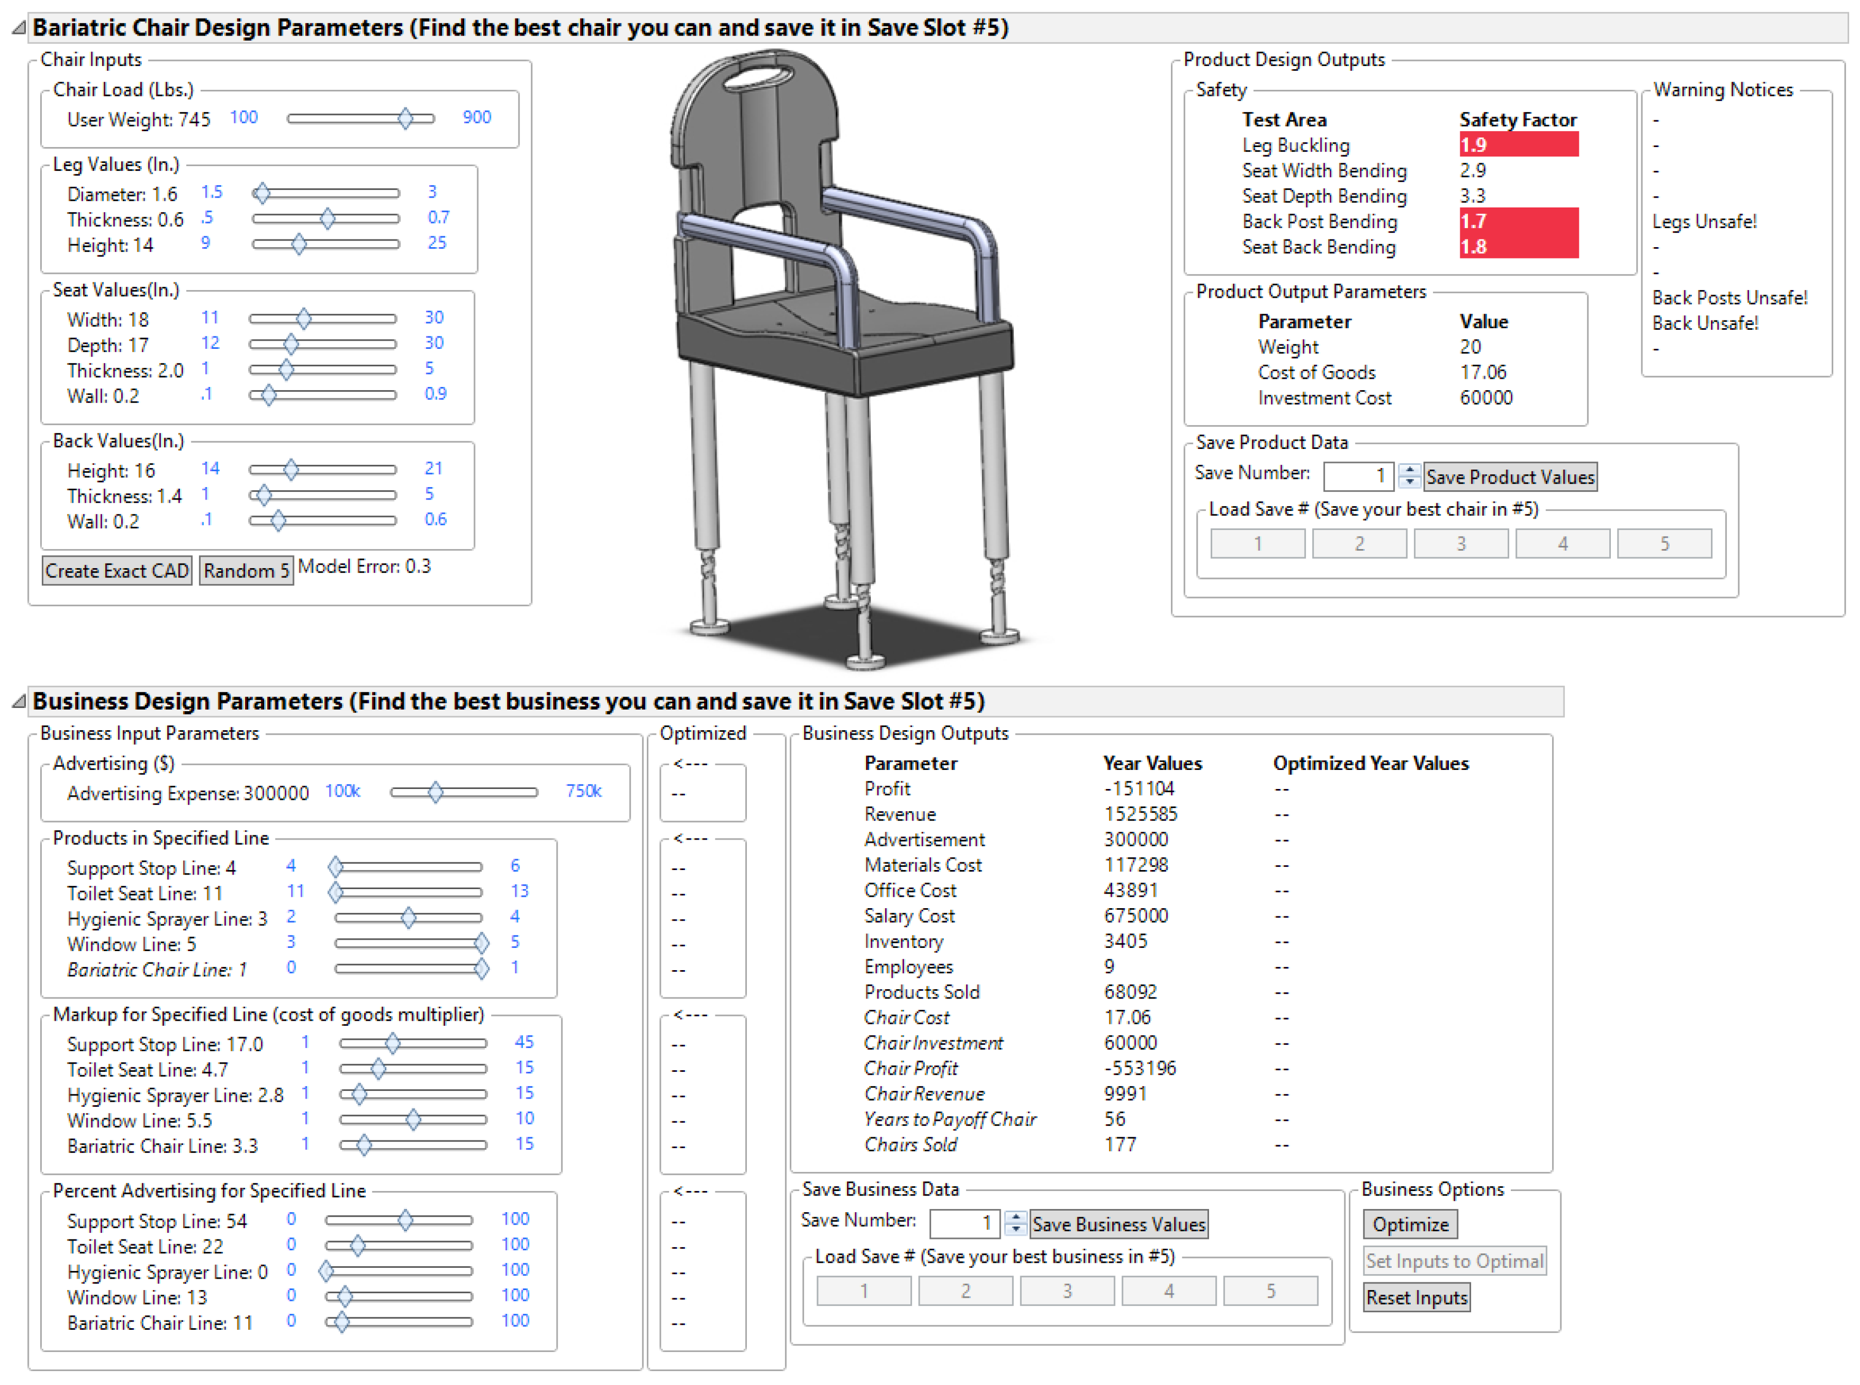The height and width of the screenshot is (1385, 1860).
Task: Click the Leg Buckling safety factor 1.9
Action: [1520, 145]
